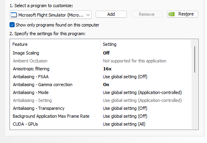
Task: Select Antialiasing - Mode feature
Action: [x=31, y=92]
